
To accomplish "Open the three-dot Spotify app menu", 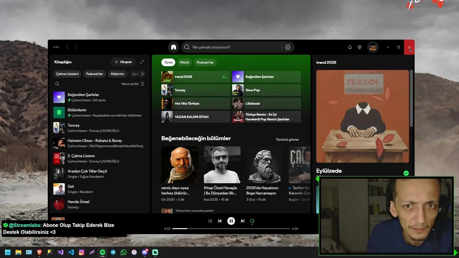I will coord(56,47).
